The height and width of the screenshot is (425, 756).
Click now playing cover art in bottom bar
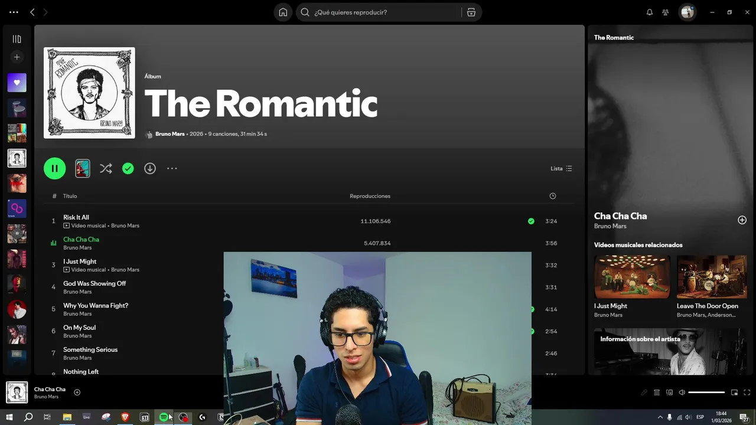pyautogui.click(x=17, y=393)
